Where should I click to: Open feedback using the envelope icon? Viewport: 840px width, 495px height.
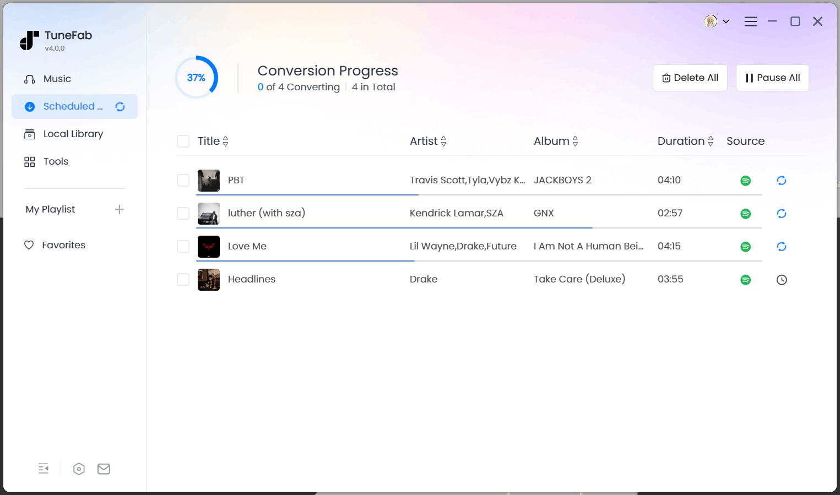pos(104,469)
